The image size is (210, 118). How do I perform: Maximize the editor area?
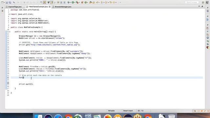click(x=202, y=6)
